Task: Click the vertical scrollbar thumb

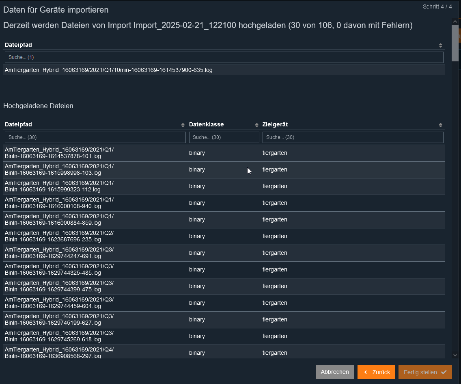Action: coord(455,43)
